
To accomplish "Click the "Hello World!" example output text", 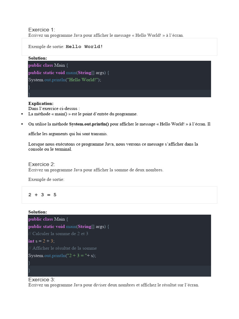I will [84, 47].
